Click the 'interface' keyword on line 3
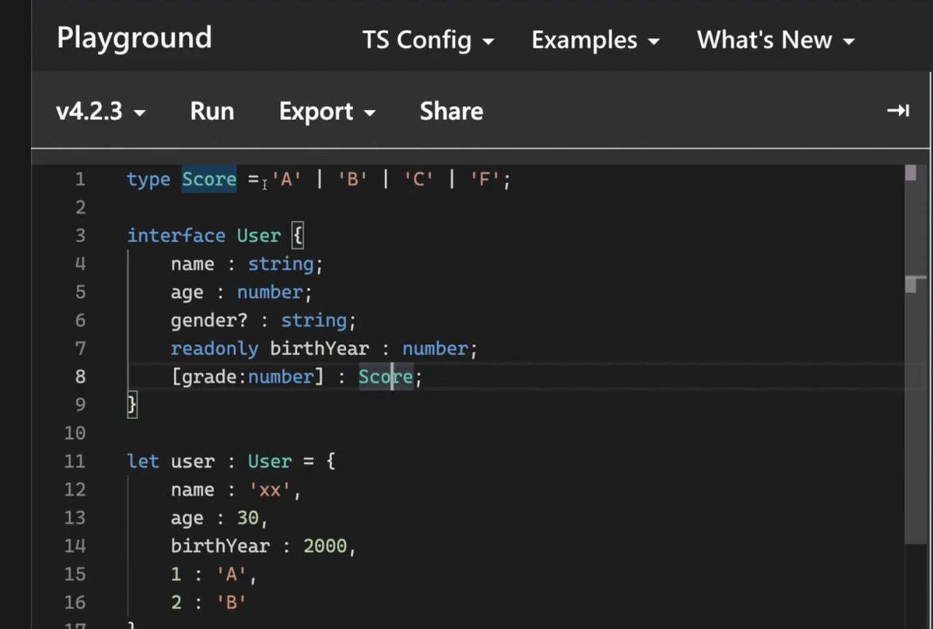This screenshot has width=933, height=629. 176,236
